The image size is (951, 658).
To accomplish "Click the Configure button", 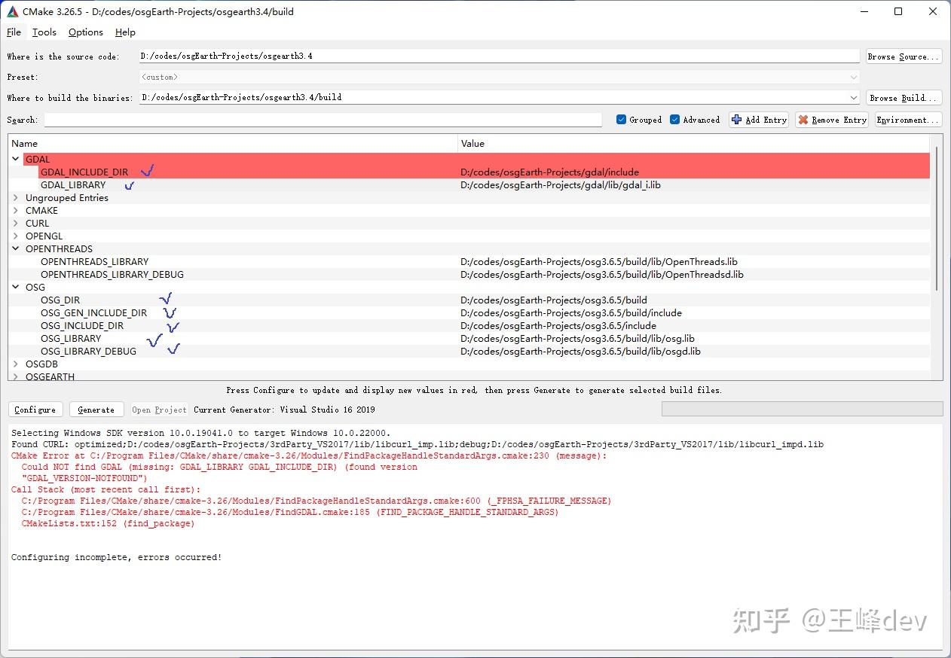I will (35, 410).
